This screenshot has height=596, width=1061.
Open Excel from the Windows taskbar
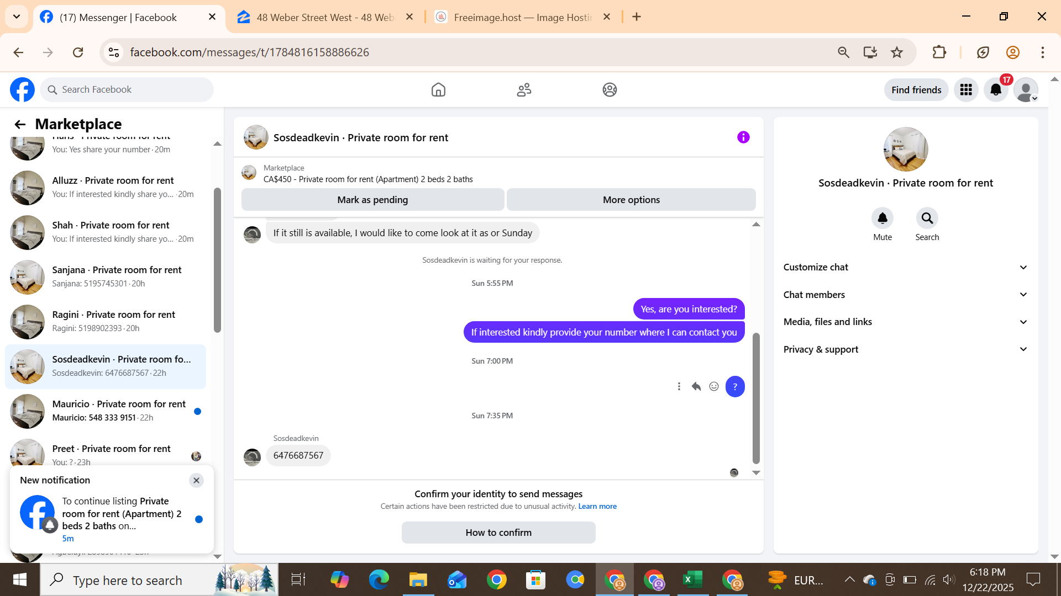[x=692, y=580]
